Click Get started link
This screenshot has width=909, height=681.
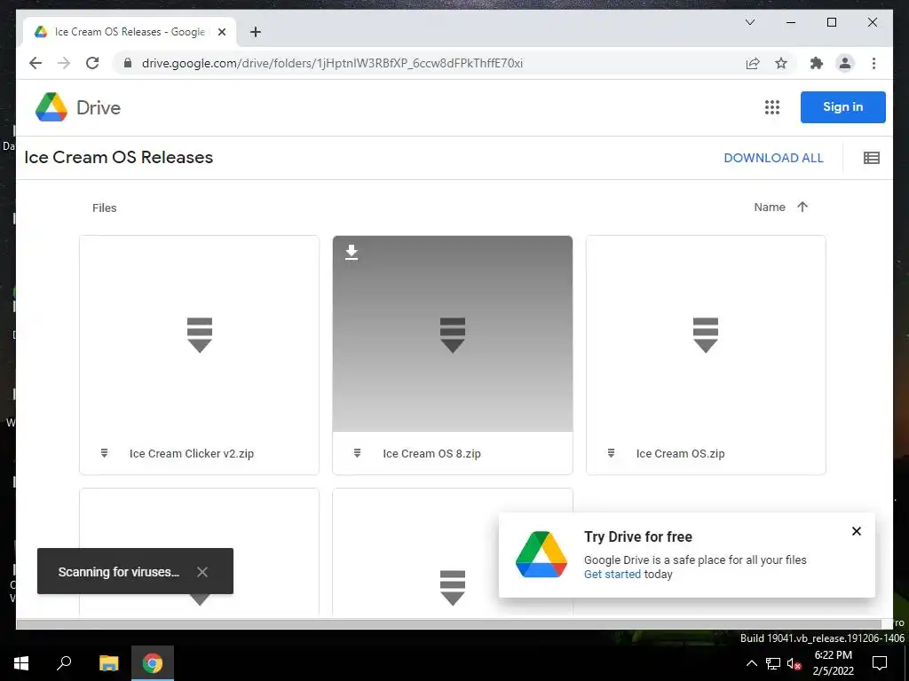tap(613, 574)
